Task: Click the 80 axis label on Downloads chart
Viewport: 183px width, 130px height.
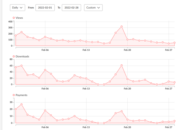Action: tap(11, 59)
